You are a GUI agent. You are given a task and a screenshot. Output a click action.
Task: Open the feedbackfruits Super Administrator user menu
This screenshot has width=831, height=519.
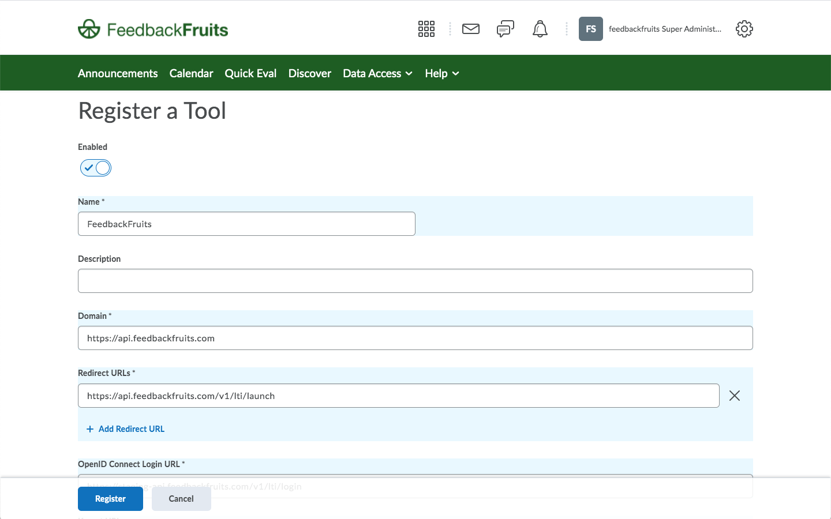(x=665, y=29)
